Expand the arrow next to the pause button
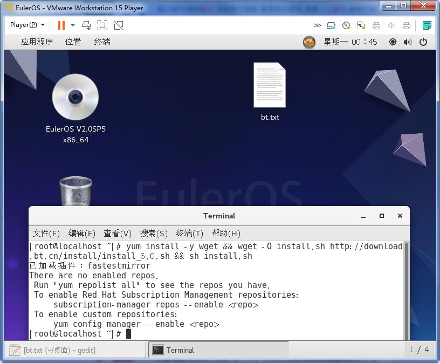 pyautogui.click(x=73, y=25)
